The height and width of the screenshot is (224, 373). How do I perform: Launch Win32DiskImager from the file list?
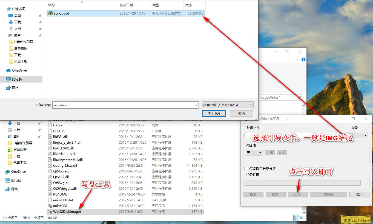[67, 211]
